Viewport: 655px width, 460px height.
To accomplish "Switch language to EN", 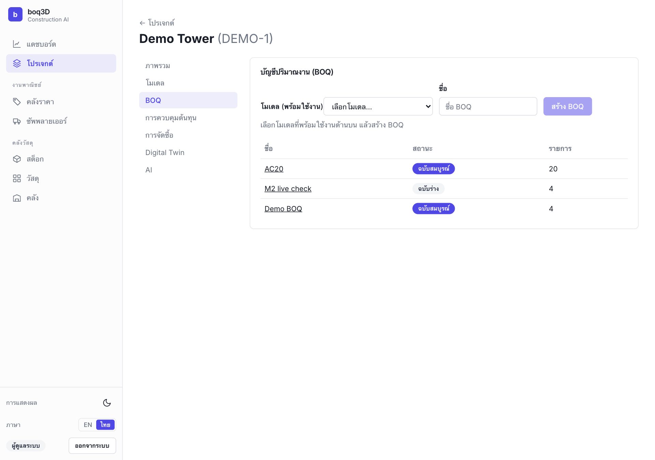I will click(x=88, y=425).
